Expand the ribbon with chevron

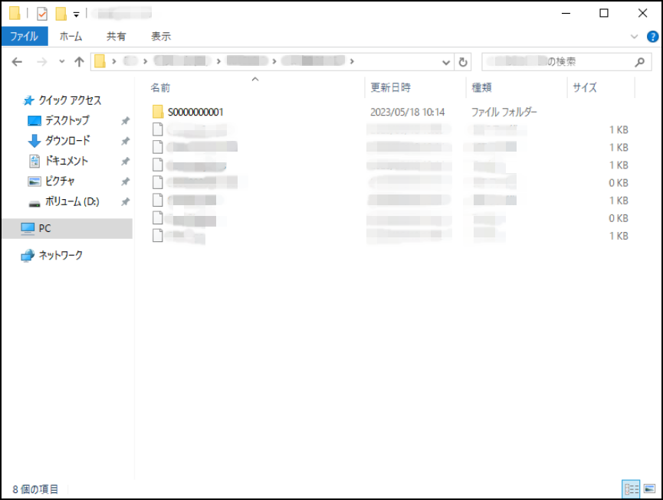tap(634, 37)
